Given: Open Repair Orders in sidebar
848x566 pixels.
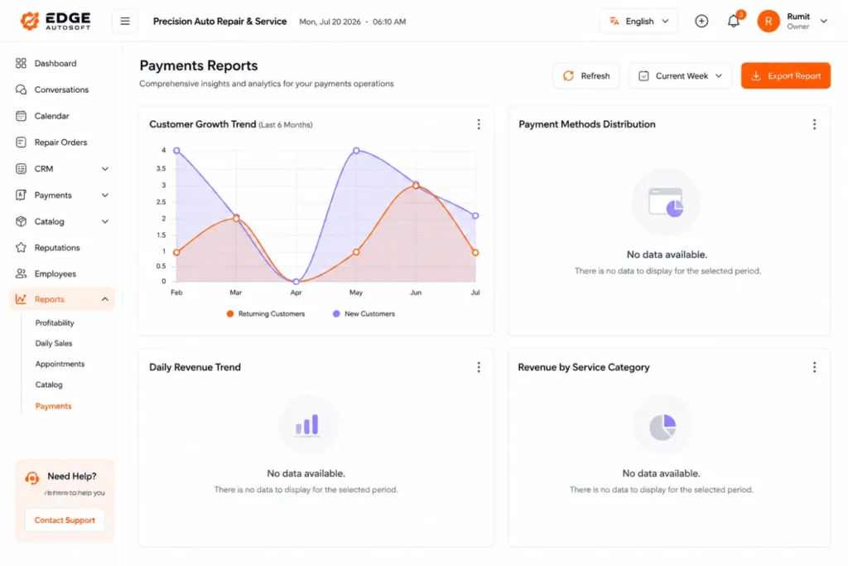Looking at the screenshot, I should (62, 143).
